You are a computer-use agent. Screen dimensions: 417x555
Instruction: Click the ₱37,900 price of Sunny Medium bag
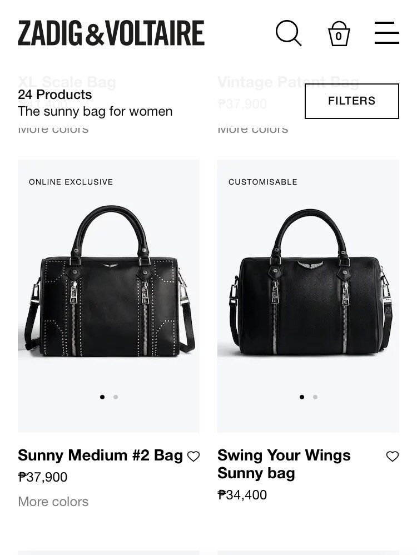coord(42,477)
